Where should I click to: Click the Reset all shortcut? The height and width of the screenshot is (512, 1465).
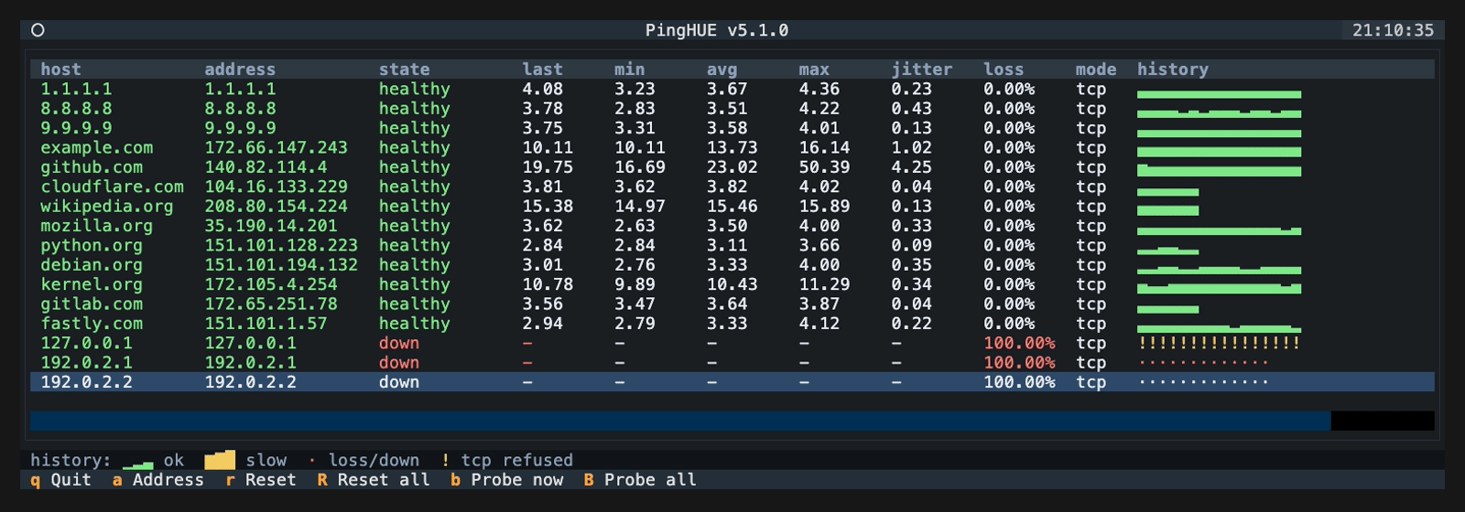pos(374,480)
